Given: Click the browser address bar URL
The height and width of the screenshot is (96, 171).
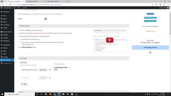Looking at the screenshot, I should click(x=39, y=5).
